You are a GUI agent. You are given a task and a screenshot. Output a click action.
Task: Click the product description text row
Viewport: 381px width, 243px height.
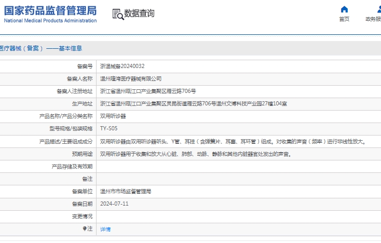pos(233,141)
